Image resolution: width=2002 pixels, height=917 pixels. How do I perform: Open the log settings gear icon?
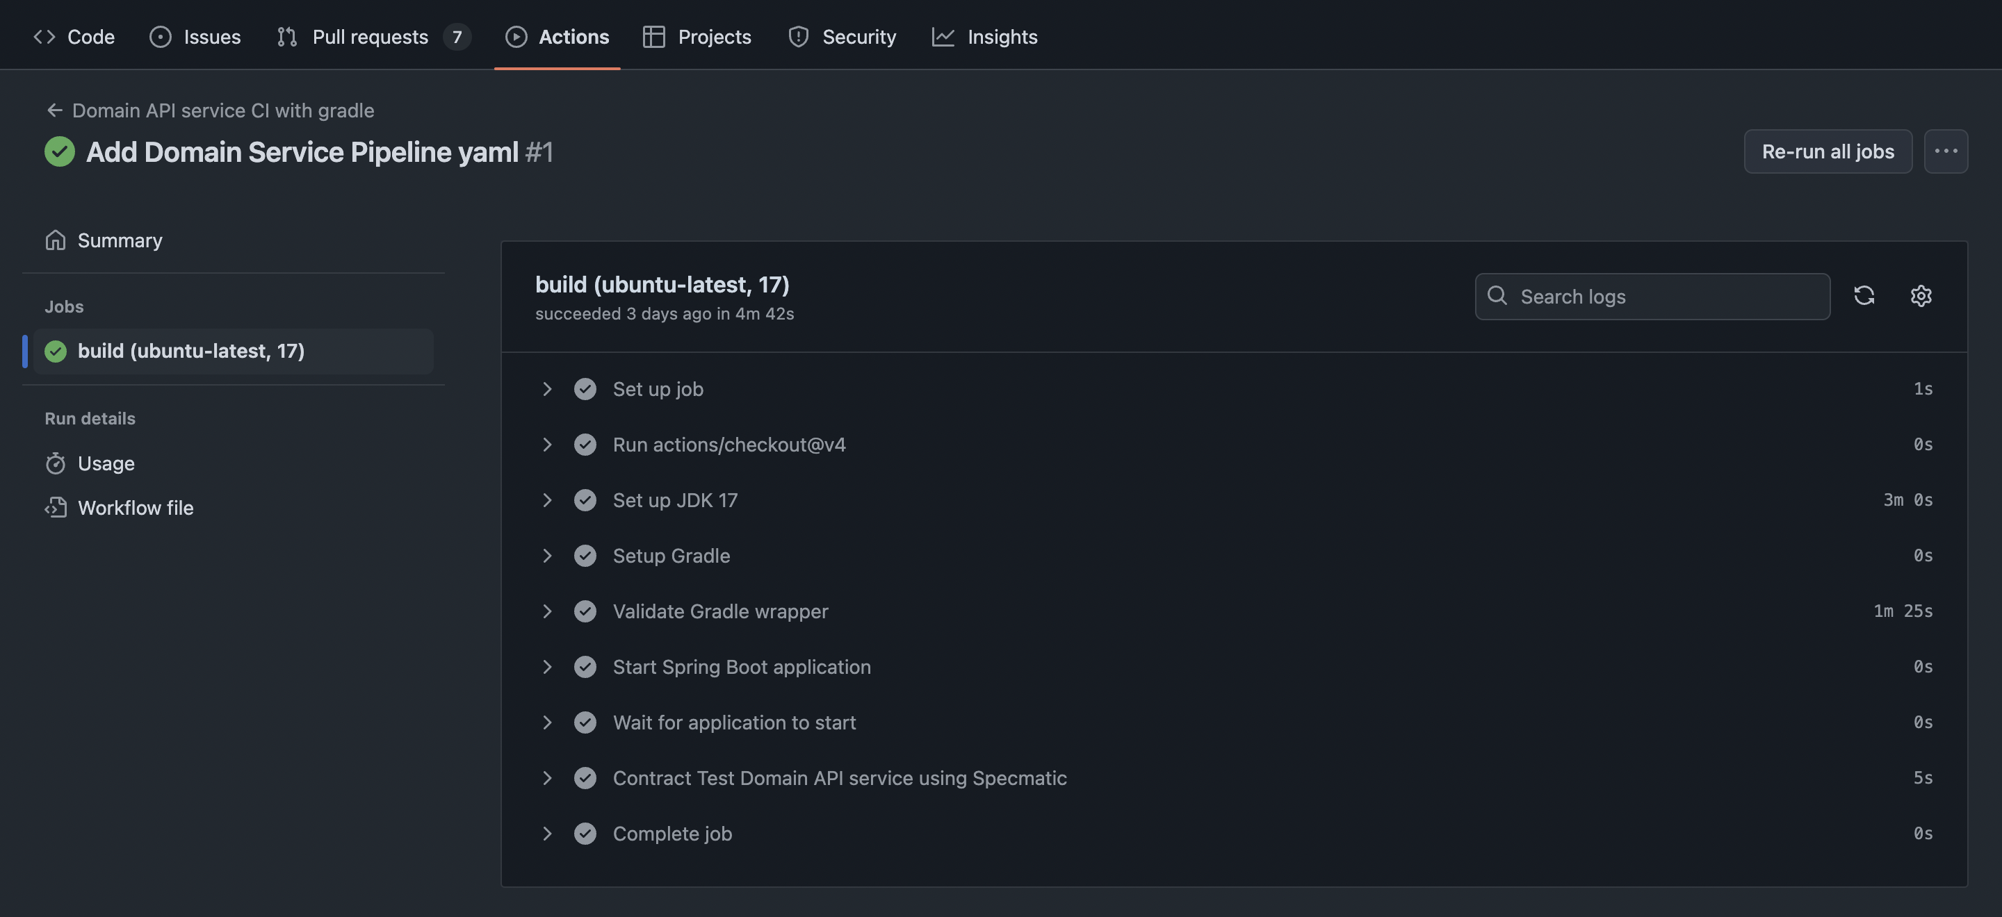coord(1921,296)
